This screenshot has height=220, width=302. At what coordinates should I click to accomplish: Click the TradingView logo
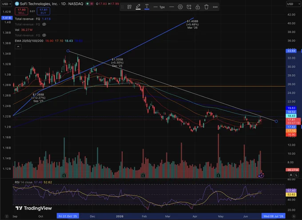click(34, 208)
